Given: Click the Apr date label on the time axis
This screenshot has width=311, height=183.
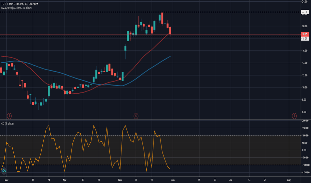Looking at the screenshot, I should (64, 180).
